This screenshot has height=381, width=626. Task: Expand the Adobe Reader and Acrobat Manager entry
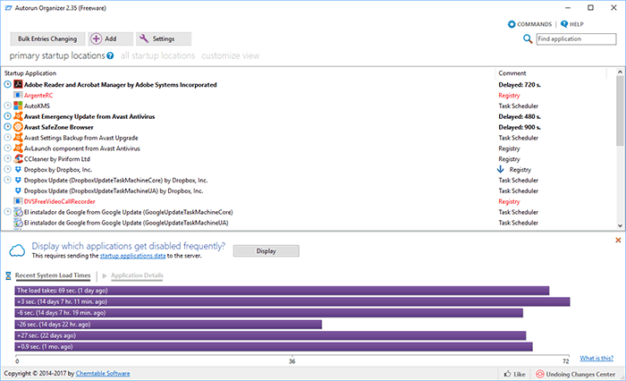click(x=7, y=84)
